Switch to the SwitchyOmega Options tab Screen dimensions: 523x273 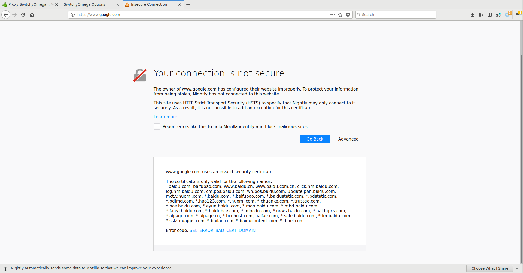[84, 4]
